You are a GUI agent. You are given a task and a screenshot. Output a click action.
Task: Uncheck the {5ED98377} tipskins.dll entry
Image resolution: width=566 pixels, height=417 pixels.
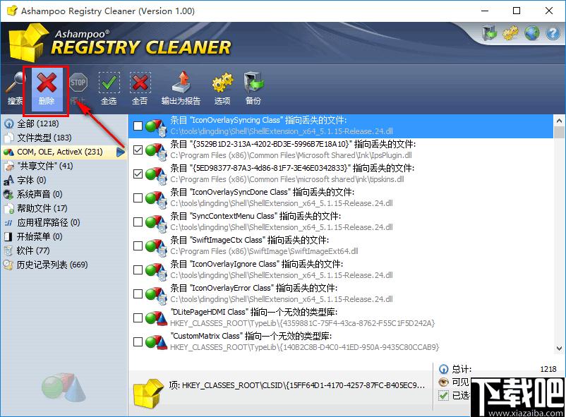coord(138,174)
